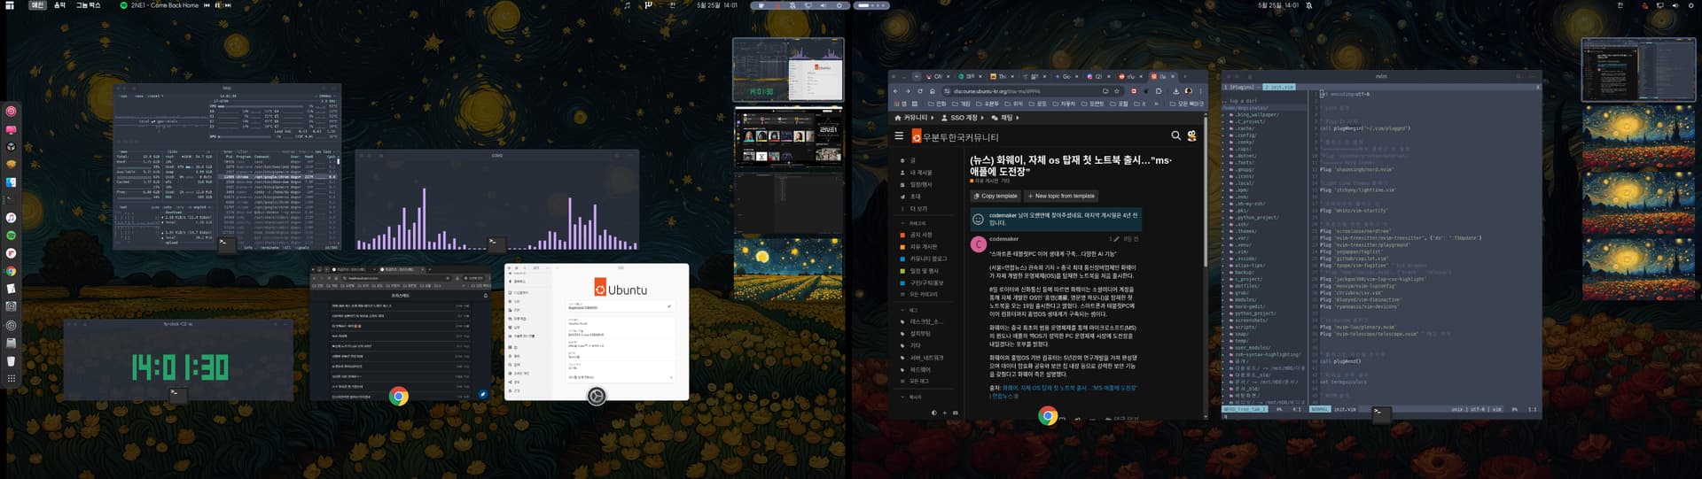
Task: Skip to next track in top bar
Action: pos(228,5)
